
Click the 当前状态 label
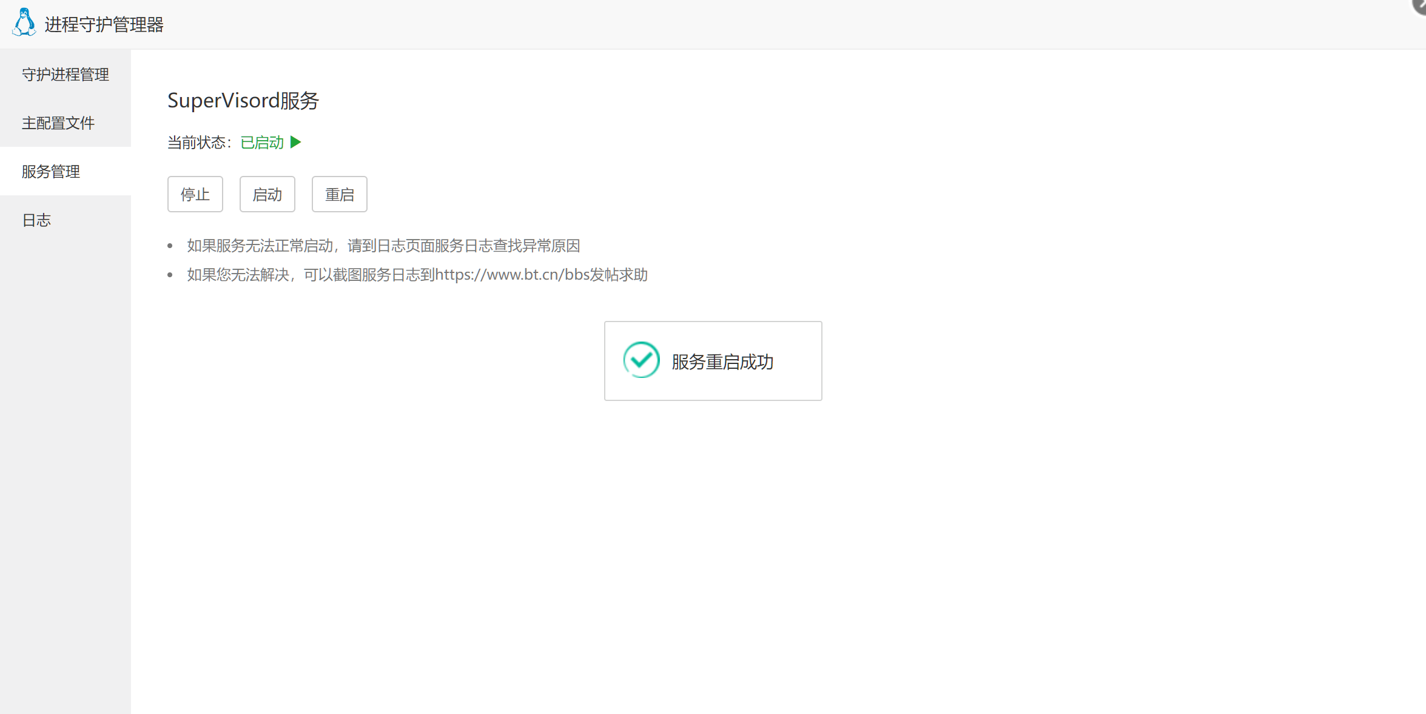(x=200, y=143)
